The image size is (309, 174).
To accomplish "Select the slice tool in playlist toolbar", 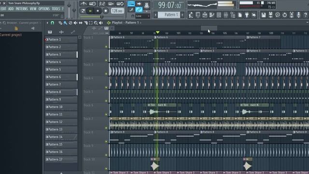I will 86,23.
